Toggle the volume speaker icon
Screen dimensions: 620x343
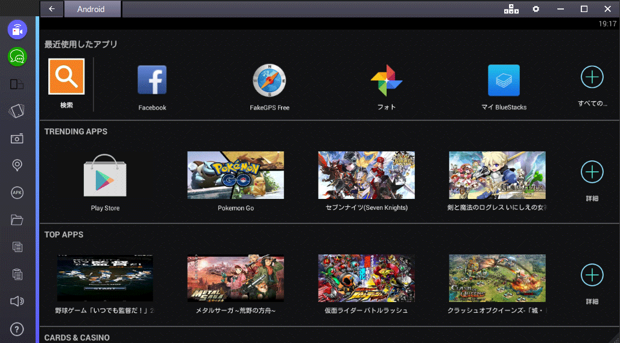pyautogui.click(x=17, y=301)
